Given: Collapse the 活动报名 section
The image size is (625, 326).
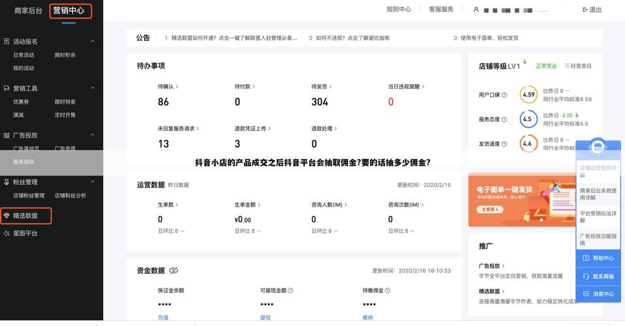Looking at the screenshot, I should click(93, 41).
